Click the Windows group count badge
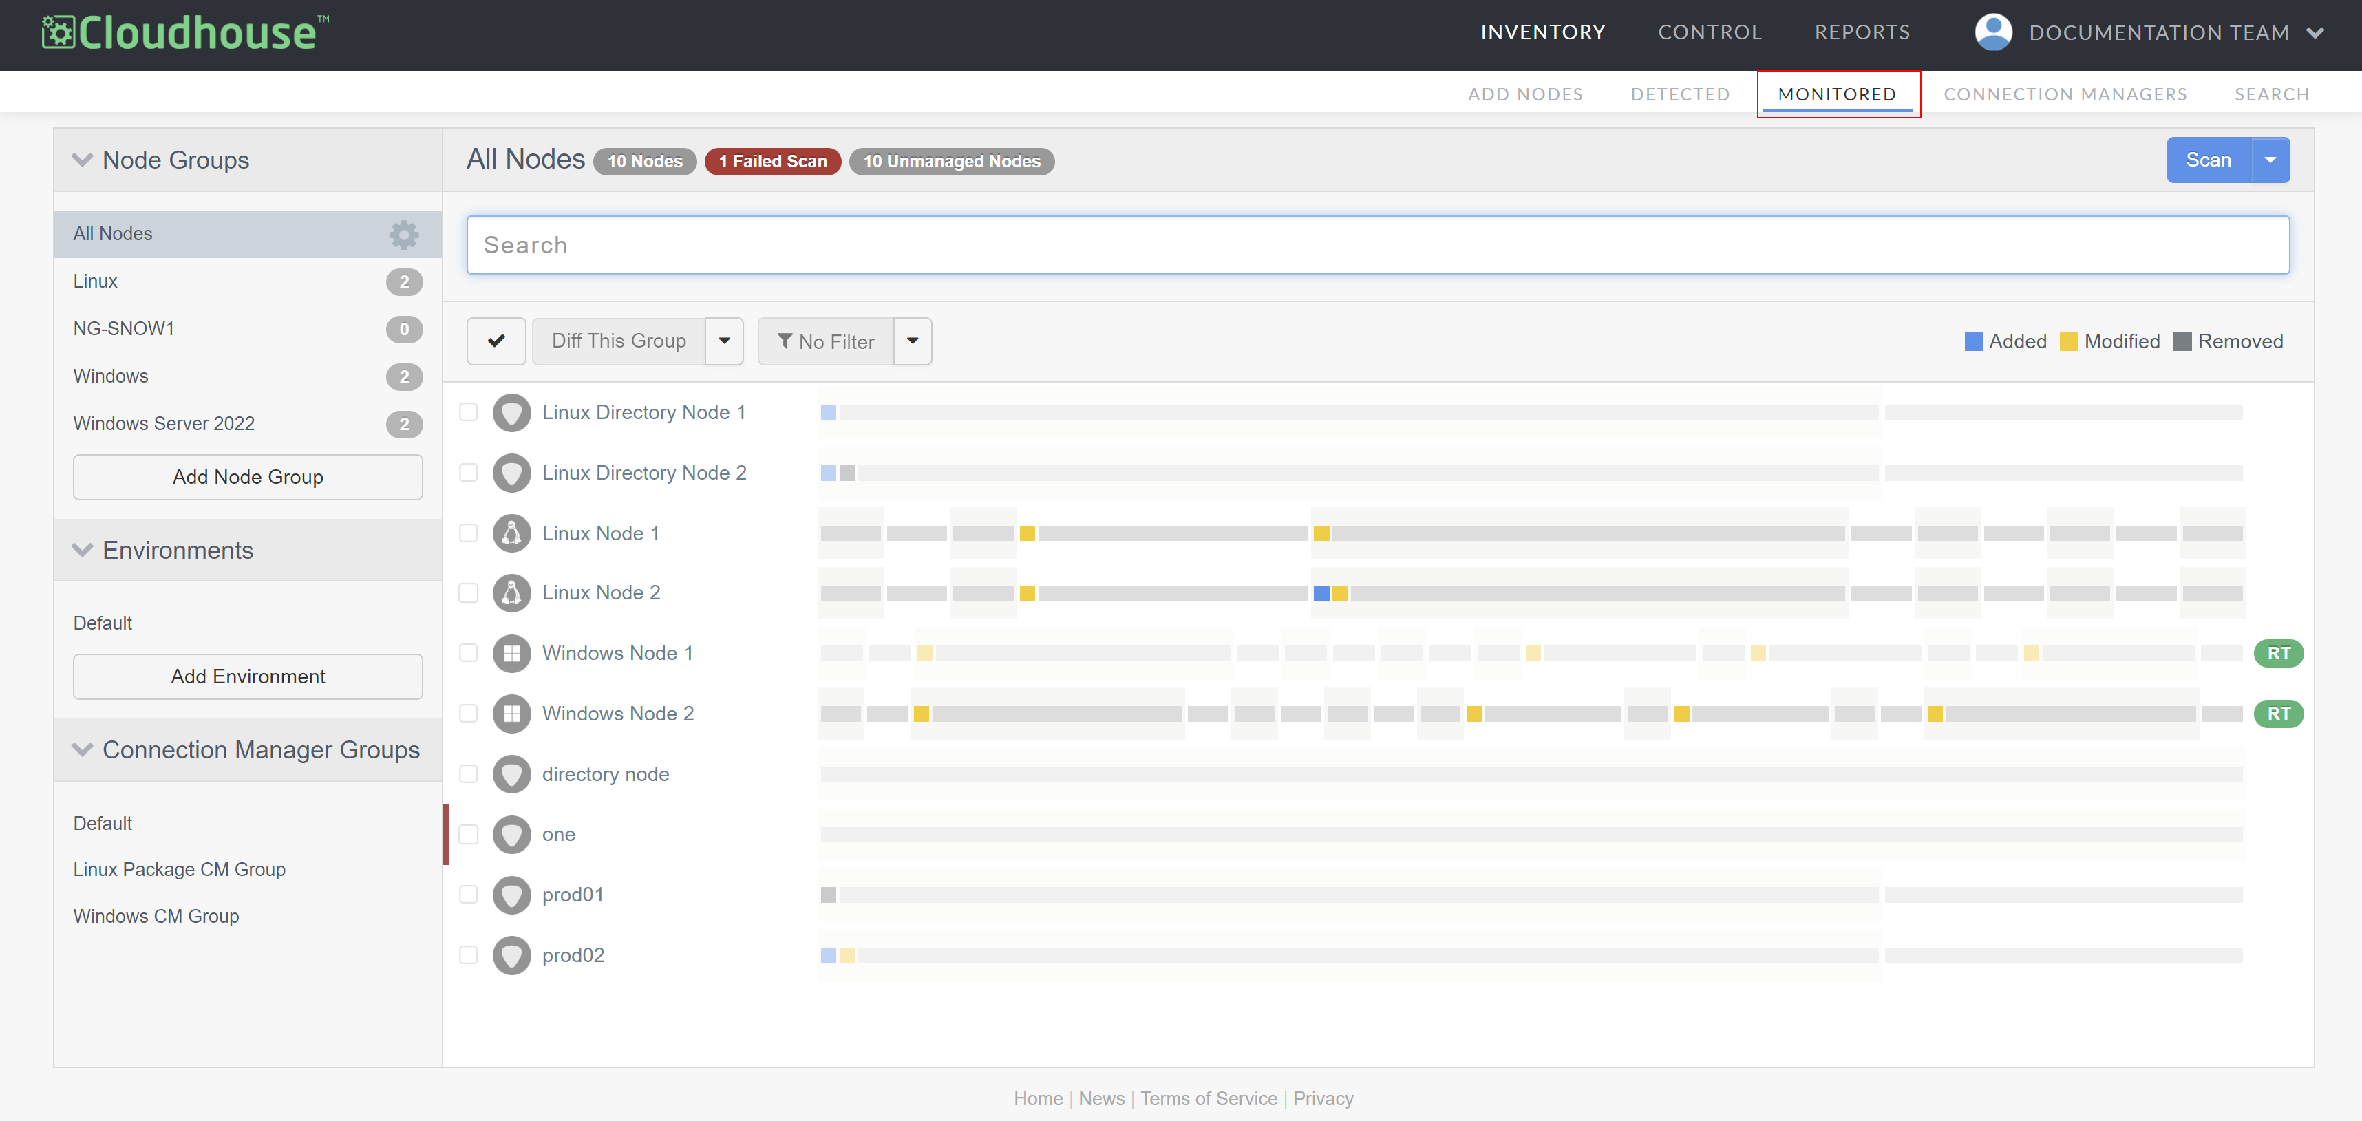The height and width of the screenshot is (1121, 2362). pos(405,376)
